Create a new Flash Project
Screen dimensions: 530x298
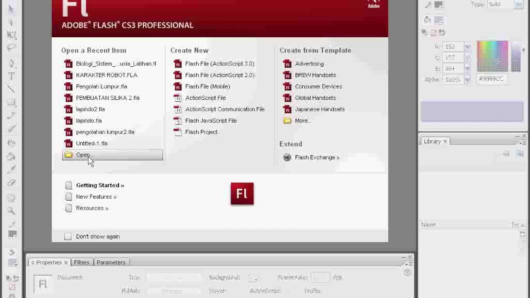tap(201, 132)
